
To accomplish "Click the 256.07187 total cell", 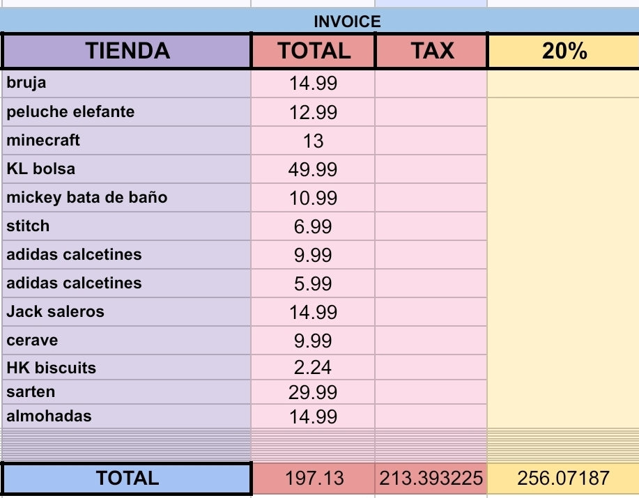I will [x=563, y=478].
